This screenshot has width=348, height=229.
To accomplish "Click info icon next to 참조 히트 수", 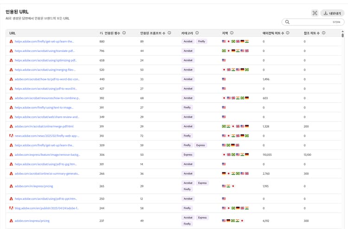I will click(323, 33).
